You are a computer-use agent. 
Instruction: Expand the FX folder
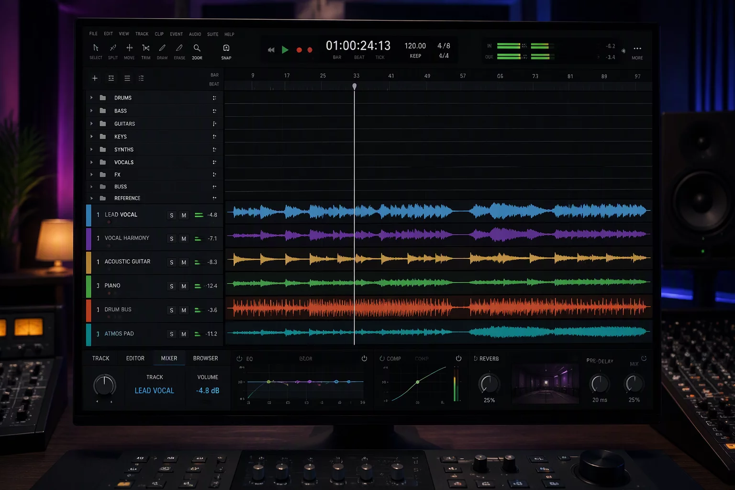pos(91,175)
